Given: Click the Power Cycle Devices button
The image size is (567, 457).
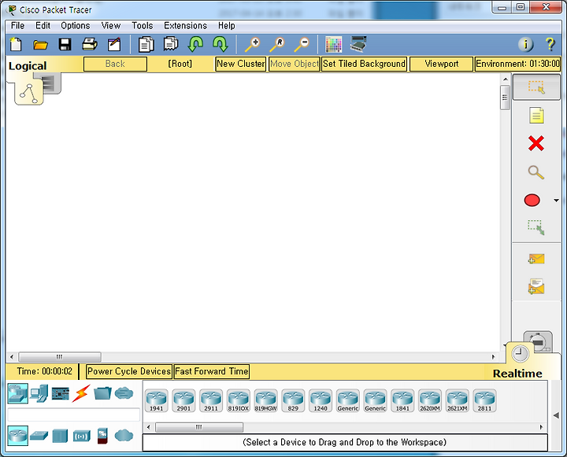Looking at the screenshot, I should (128, 371).
